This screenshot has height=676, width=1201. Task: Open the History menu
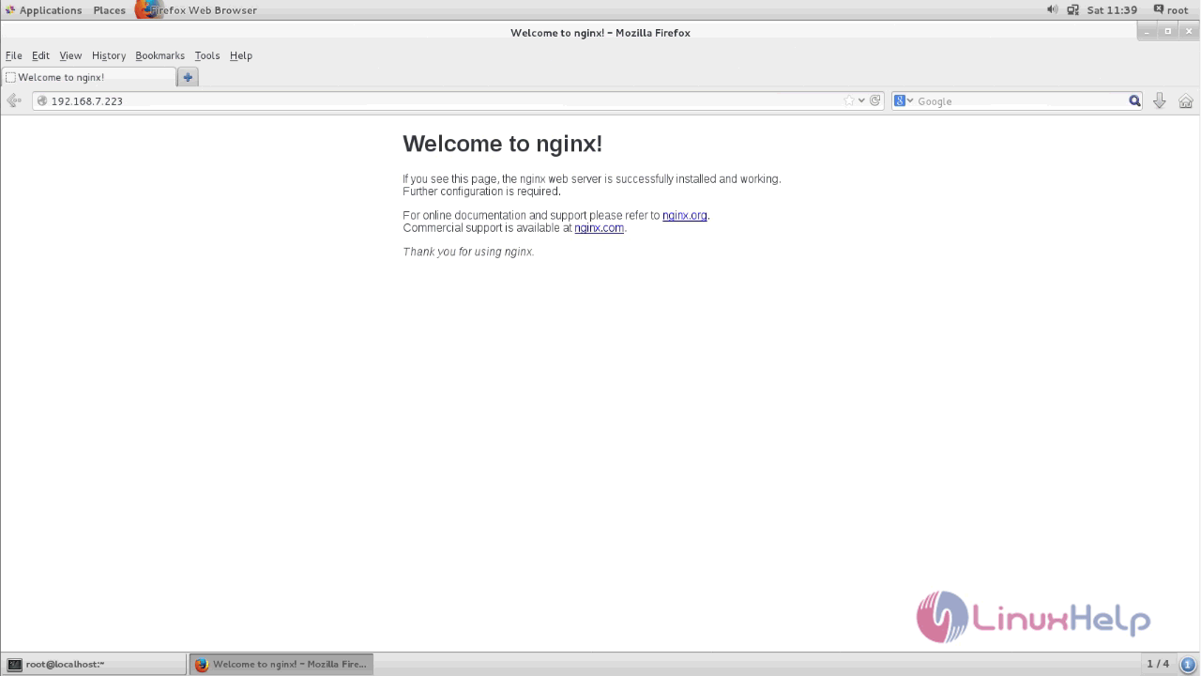(109, 55)
